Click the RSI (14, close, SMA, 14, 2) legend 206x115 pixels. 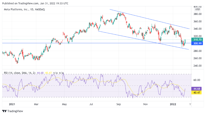click(20, 73)
